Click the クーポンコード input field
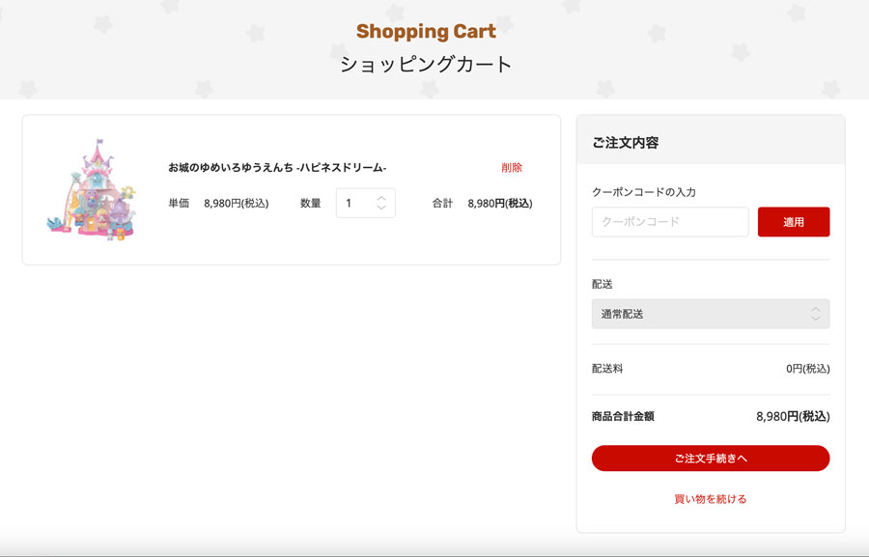 point(670,222)
